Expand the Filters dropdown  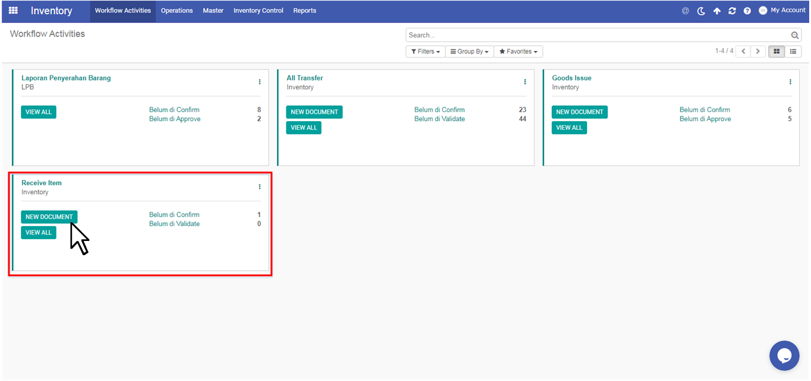425,52
